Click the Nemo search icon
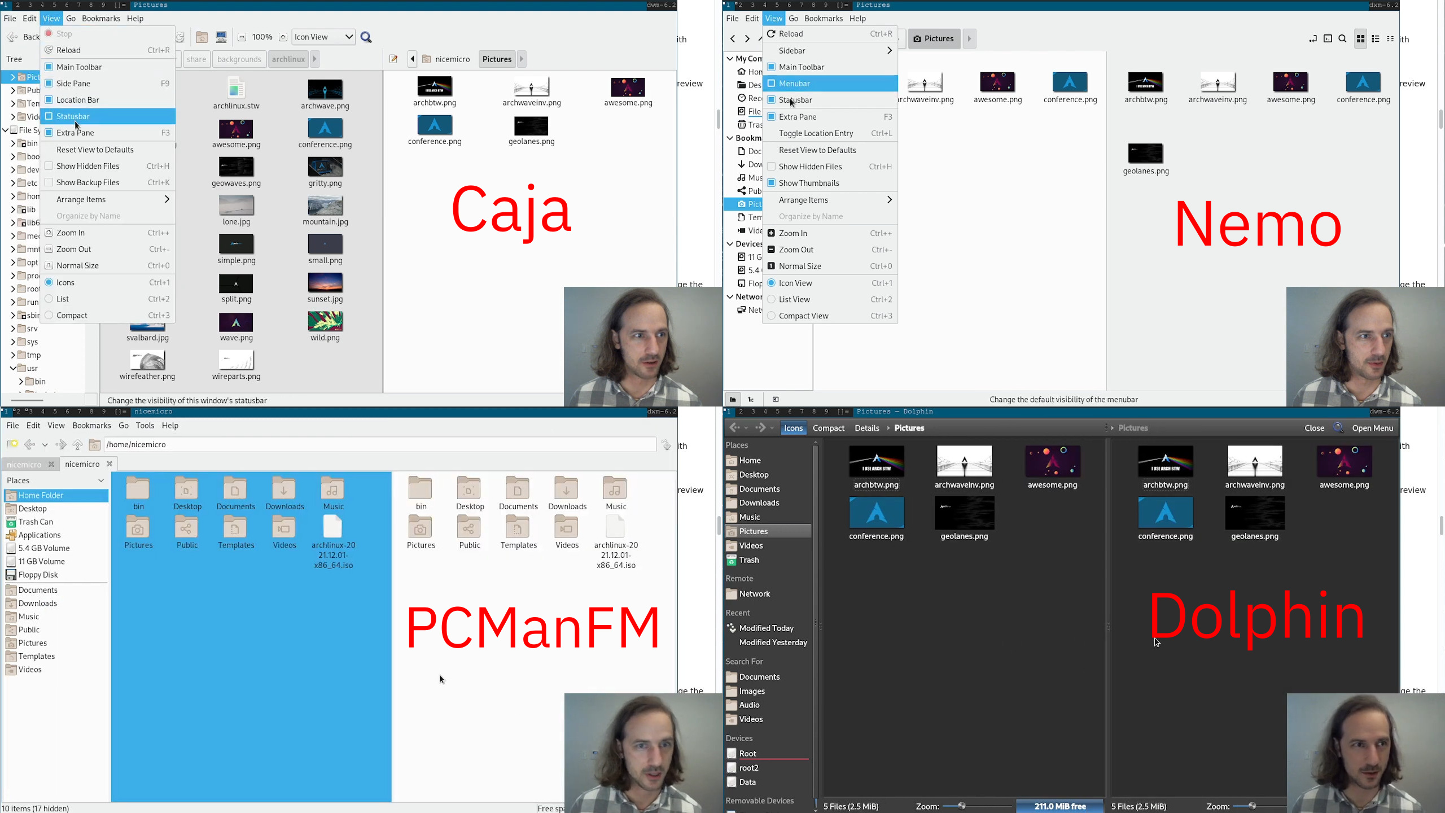 [x=1343, y=38]
